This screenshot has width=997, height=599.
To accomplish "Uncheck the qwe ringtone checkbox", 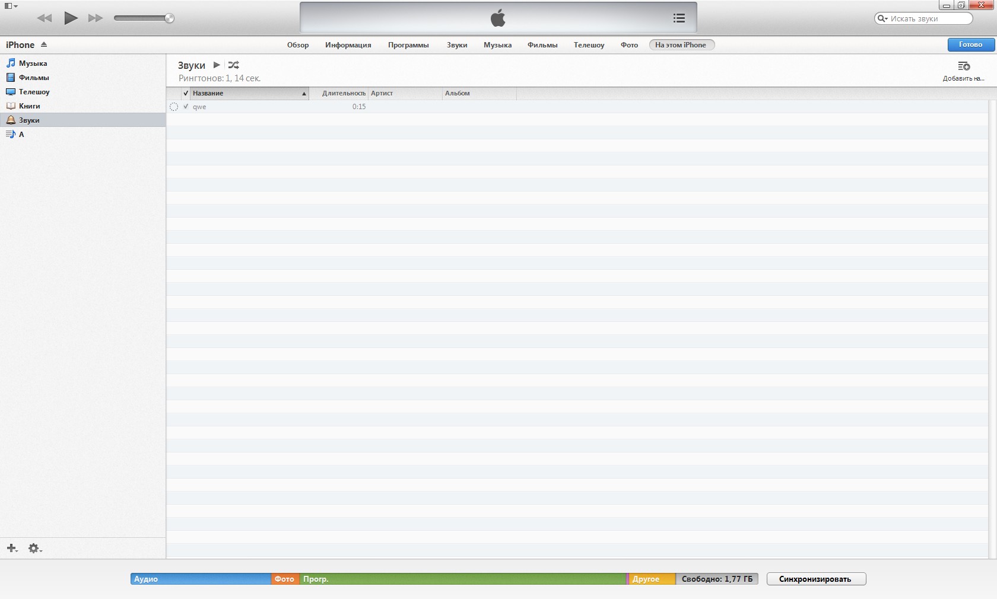I will [x=186, y=107].
